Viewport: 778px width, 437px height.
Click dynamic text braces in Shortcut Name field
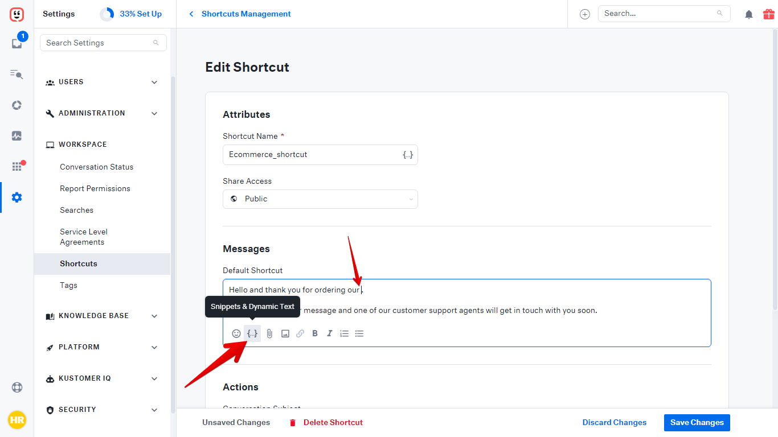point(408,155)
